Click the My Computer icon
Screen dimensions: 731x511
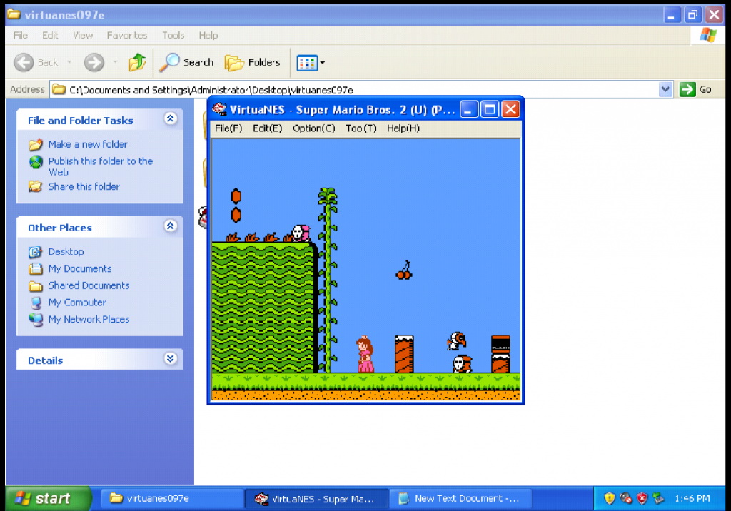[x=36, y=303]
